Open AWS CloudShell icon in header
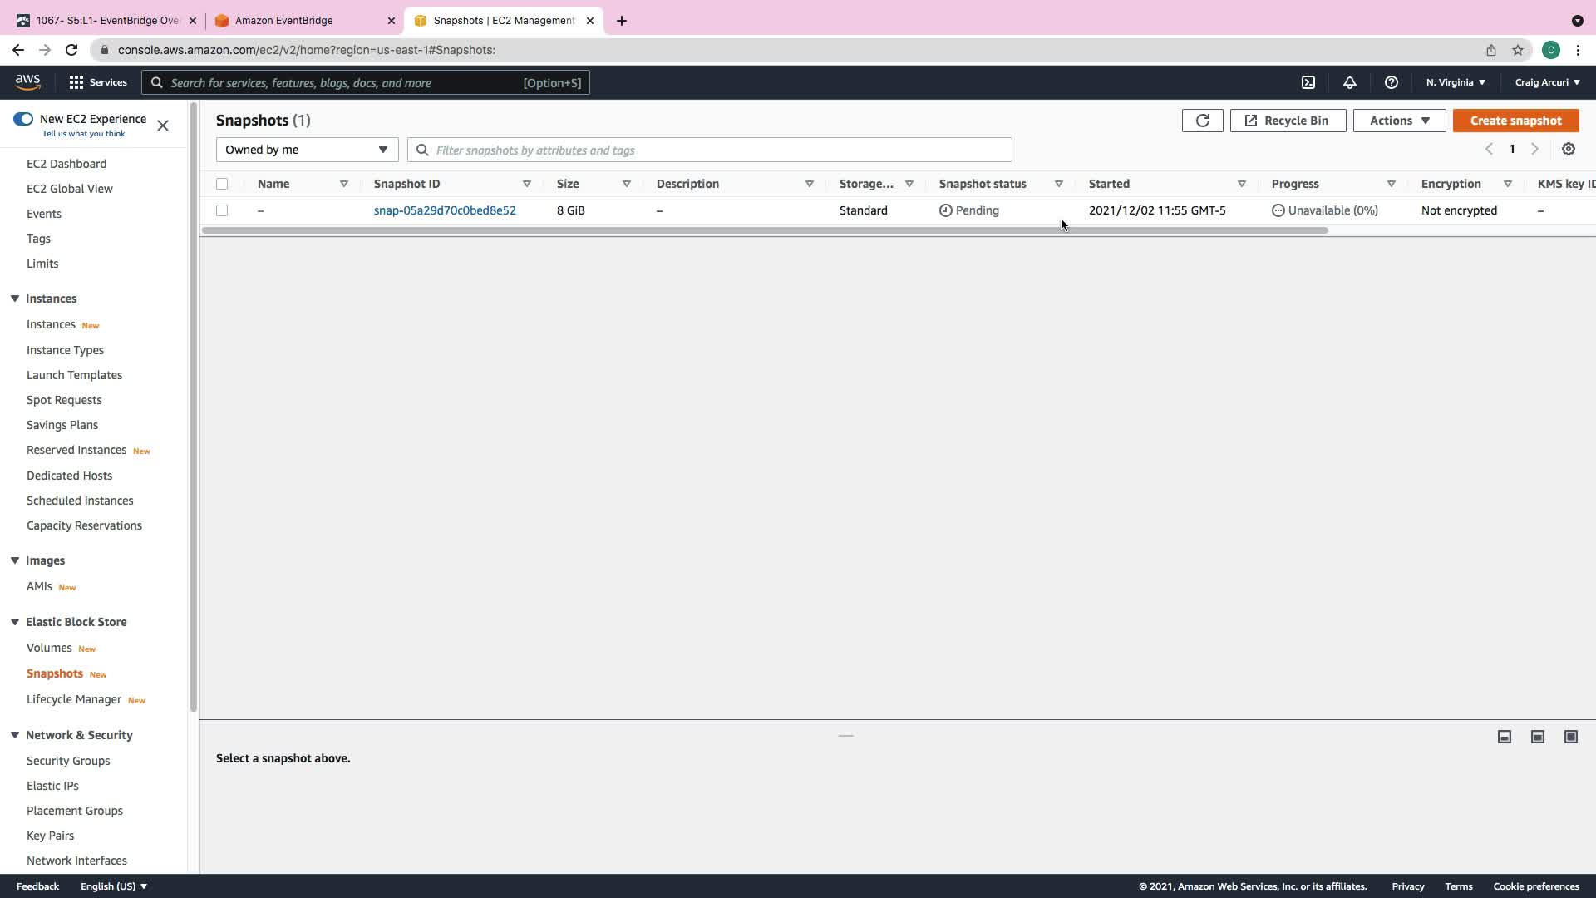Viewport: 1596px width, 898px height. [x=1308, y=82]
